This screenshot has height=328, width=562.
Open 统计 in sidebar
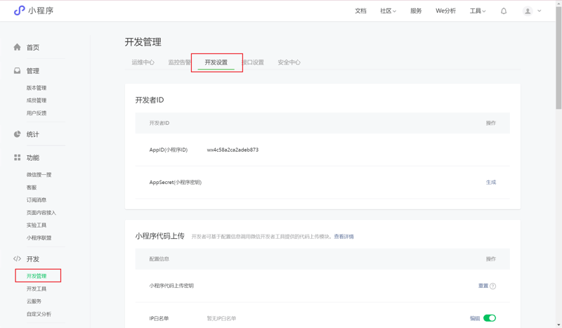[32, 134]
